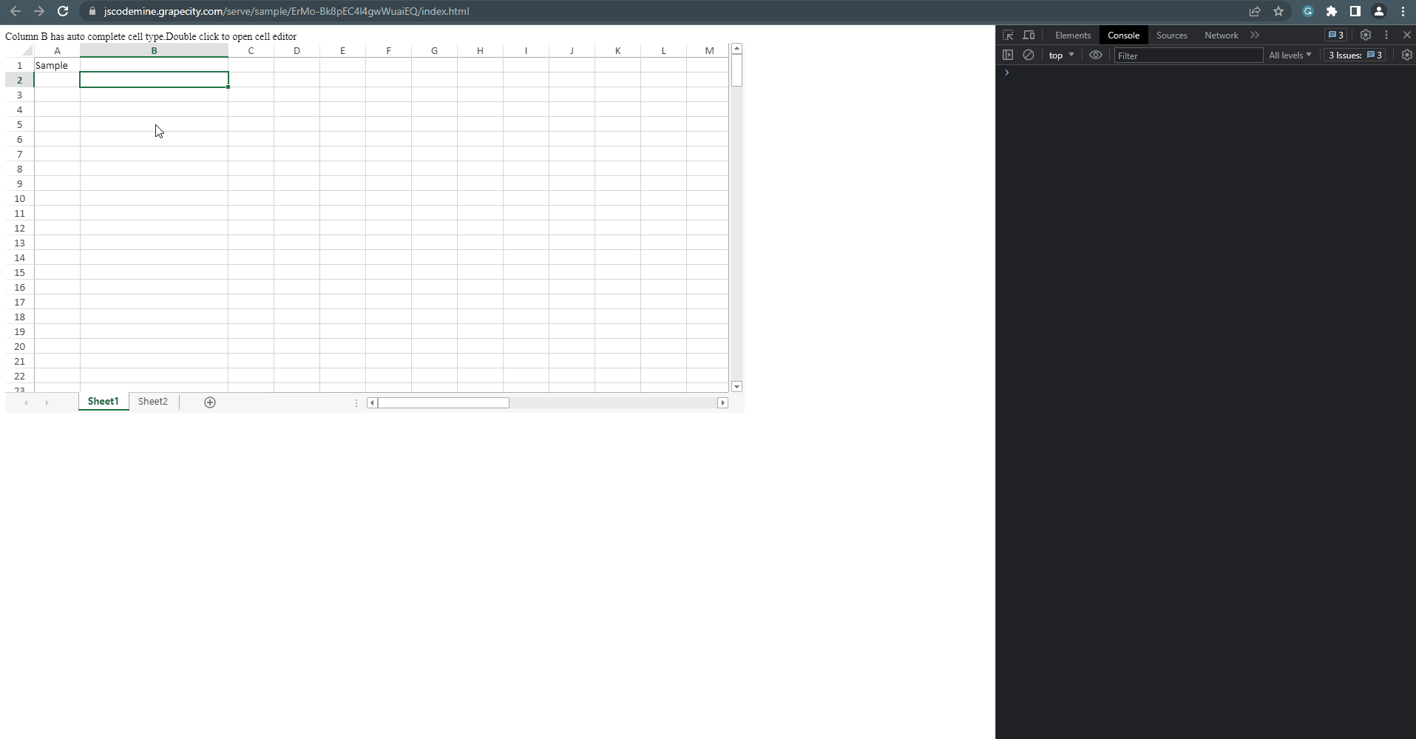Open console settings gear in filter bar

(x=1406, y=55)
